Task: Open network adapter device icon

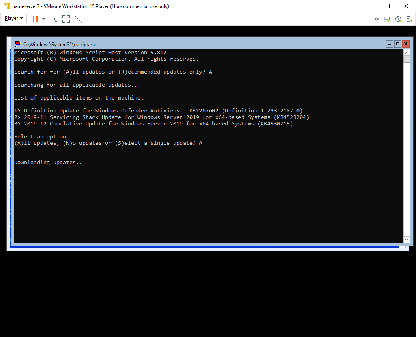Action: click(410, 19)
